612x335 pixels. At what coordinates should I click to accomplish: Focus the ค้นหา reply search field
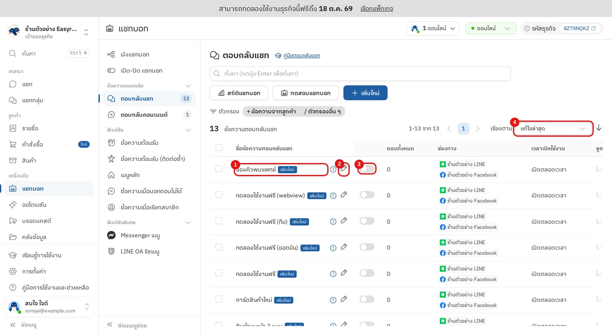(360, 73)
